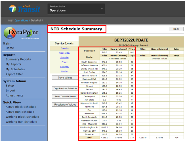Screen dimensions: 185x141
Task: Click Recalculate Values button
Action: pyautogui.click(x=65, y=104)
